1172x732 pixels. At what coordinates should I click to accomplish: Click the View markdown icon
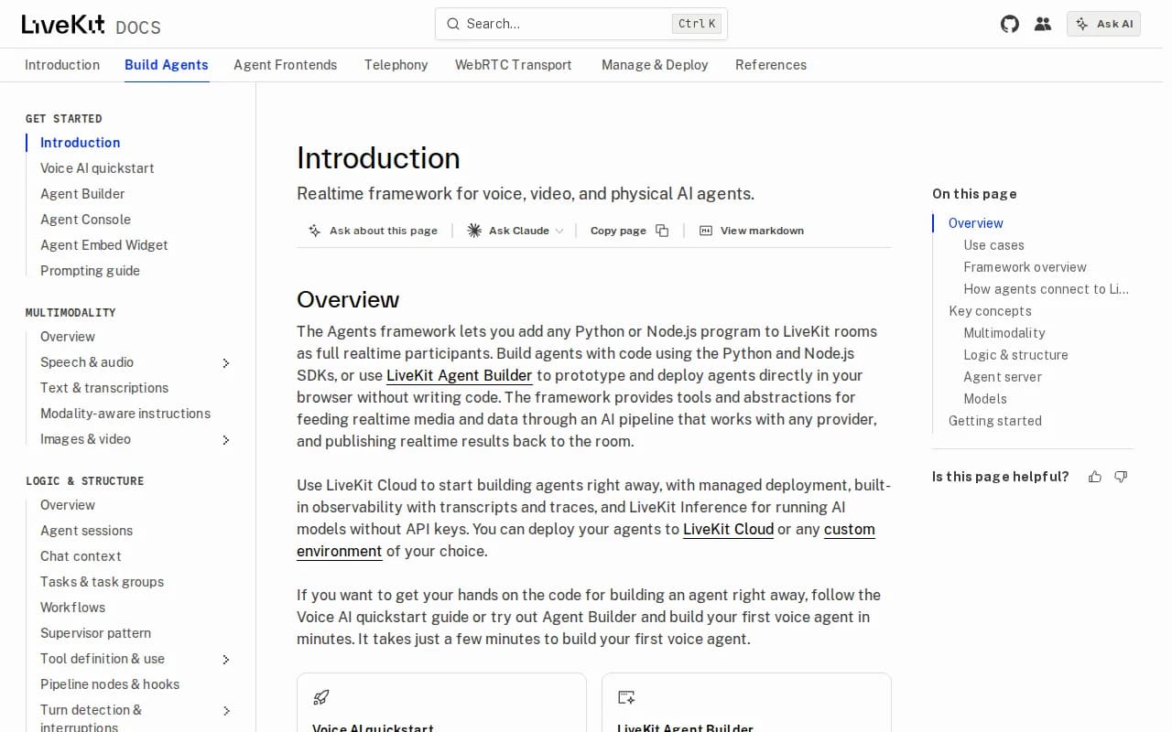705,231
